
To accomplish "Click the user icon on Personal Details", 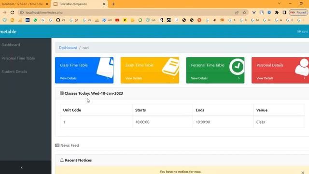I will tap(302, 67).
